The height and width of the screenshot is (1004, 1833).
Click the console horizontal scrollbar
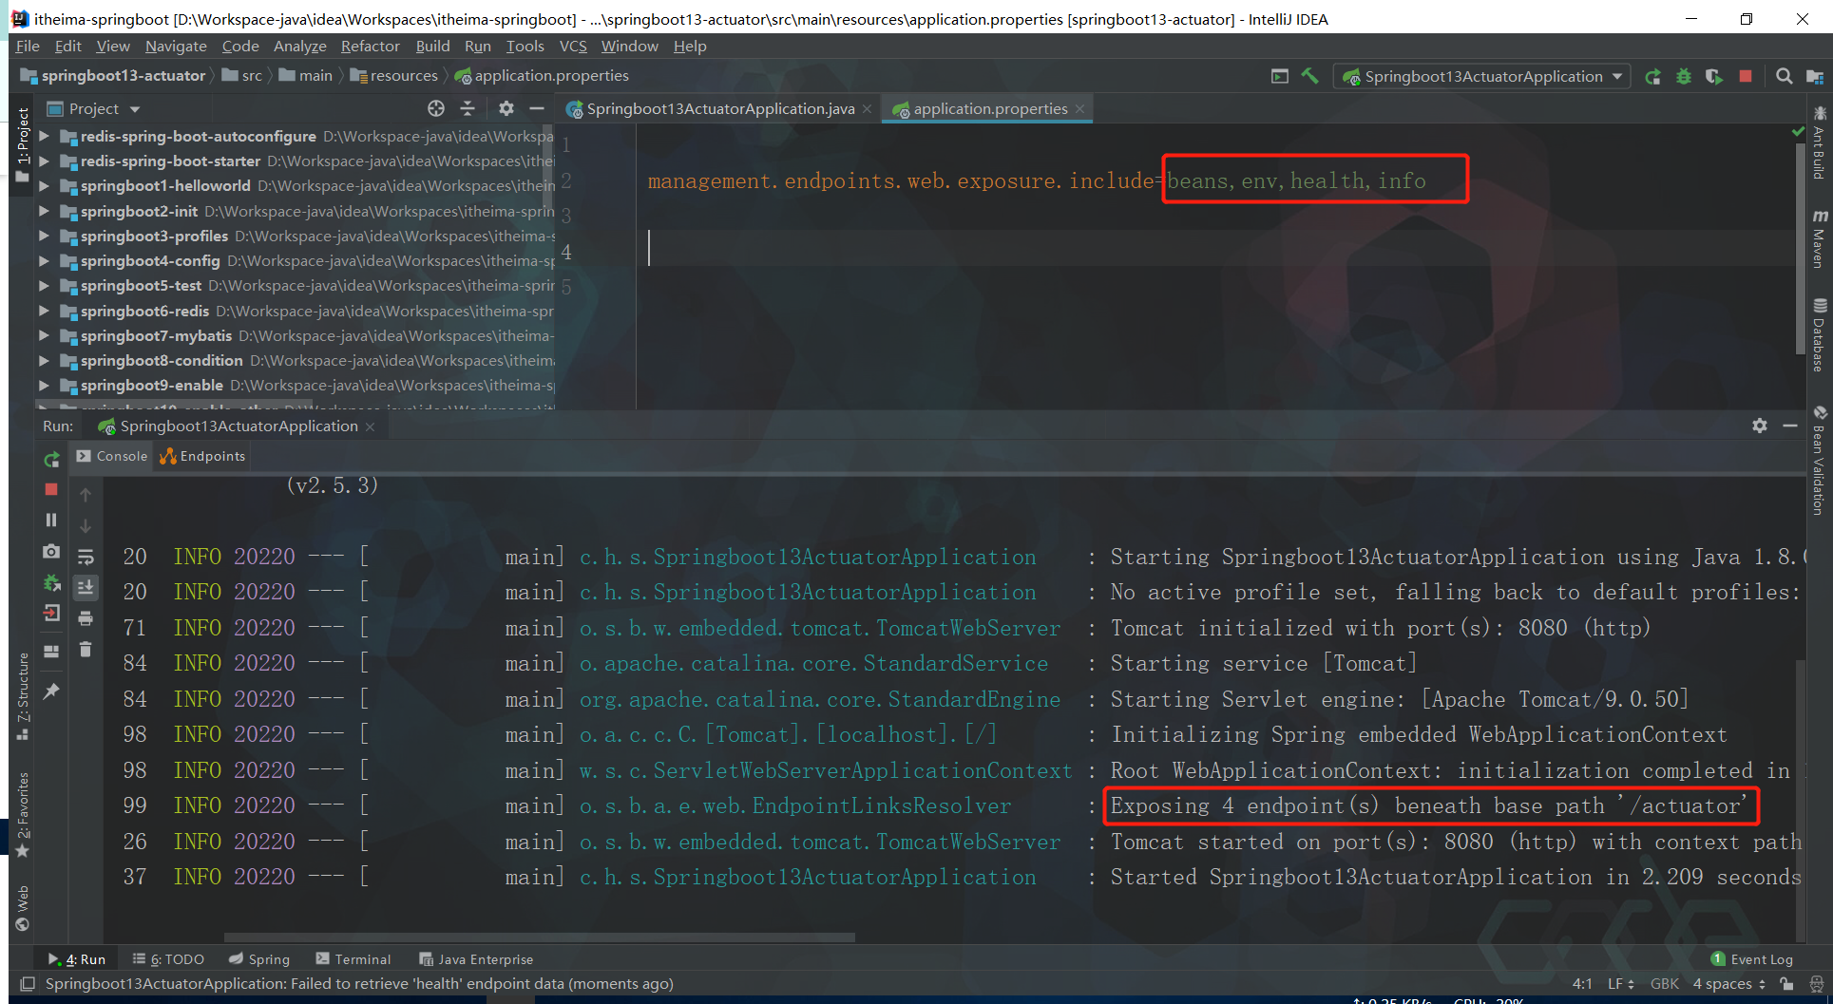tap(539, 938)
